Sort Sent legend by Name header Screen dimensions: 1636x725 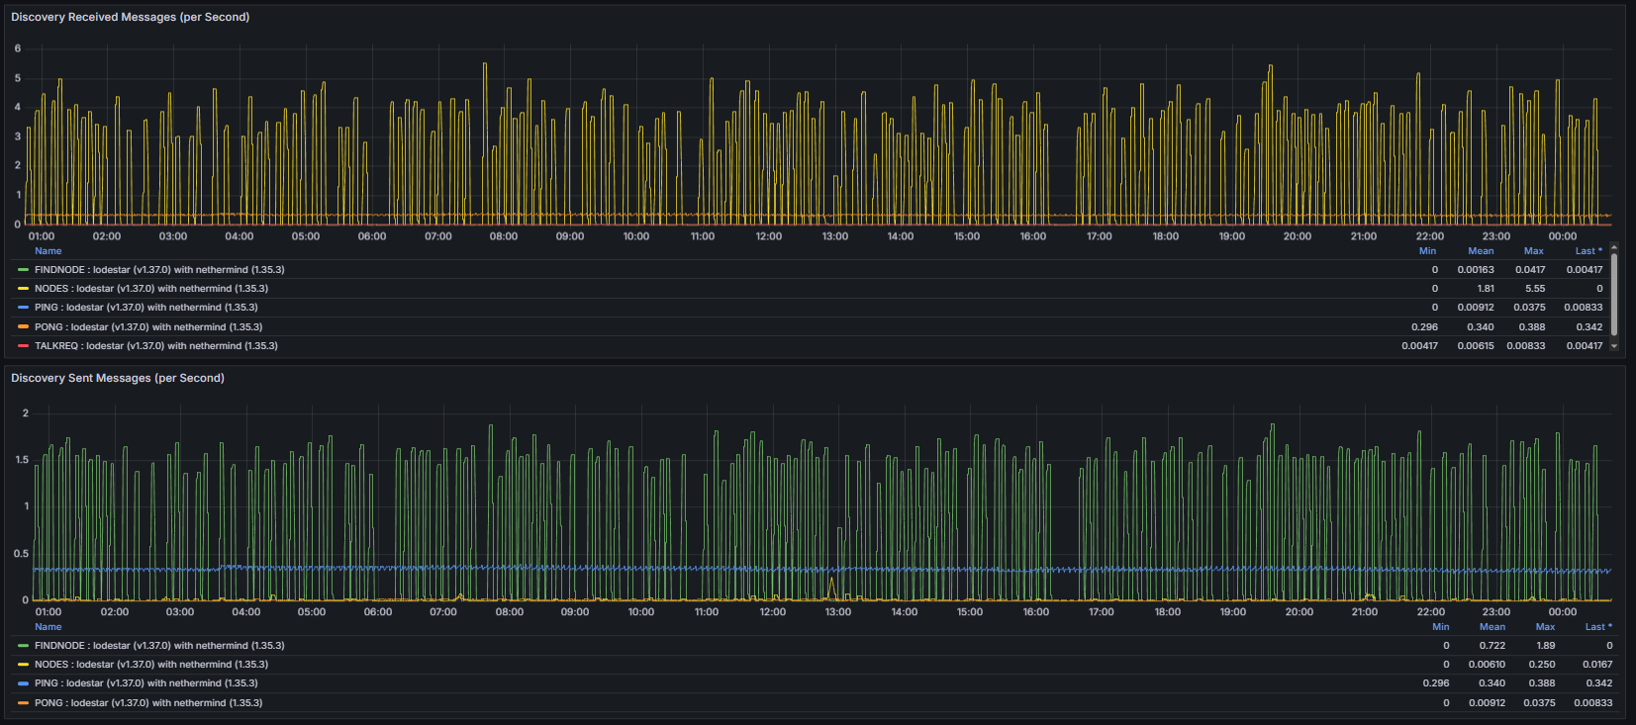click(x=48, y=627)
